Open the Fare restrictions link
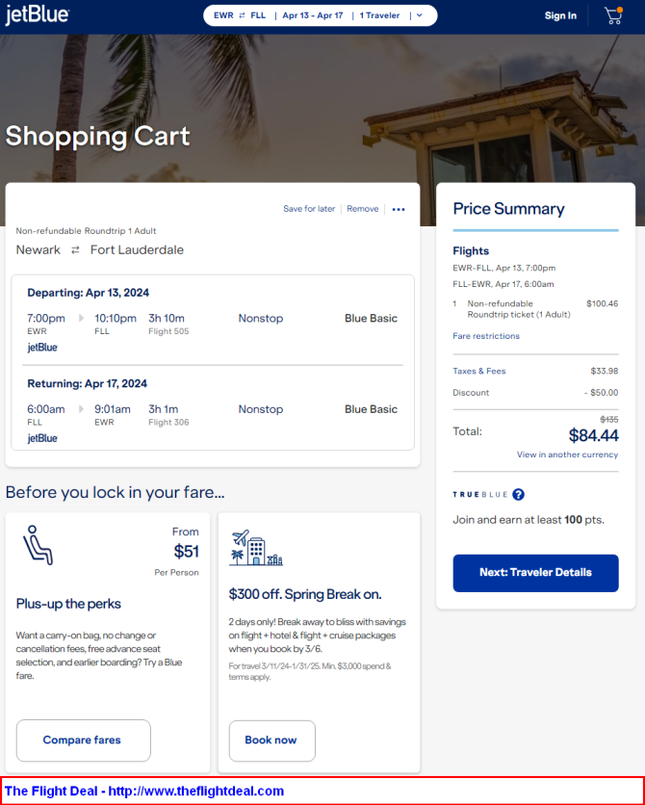Viewport: 645px width, 805px height. [x=486, y=336]
